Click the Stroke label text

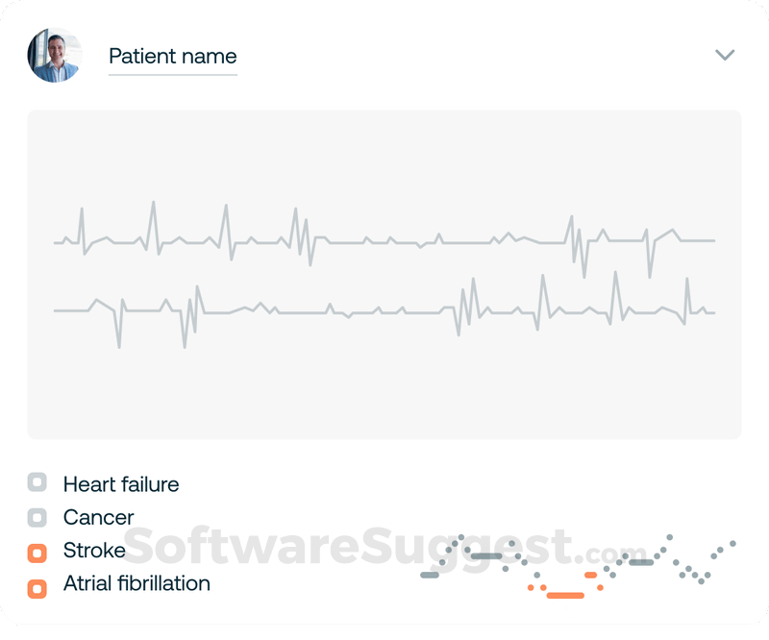tap(94, 551)
